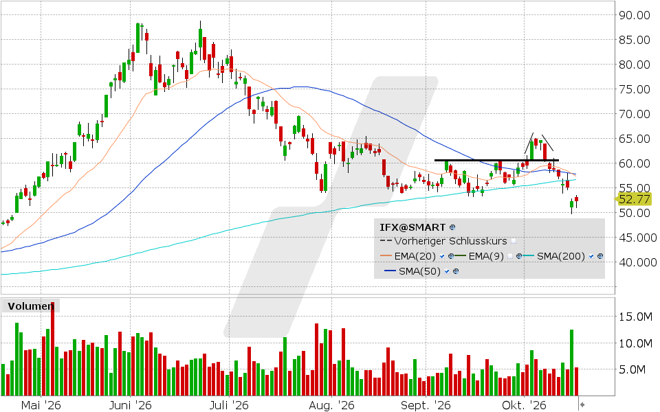Open the EMA(9) settings icon
Screen dimensions: 660x412
[519, 256]
